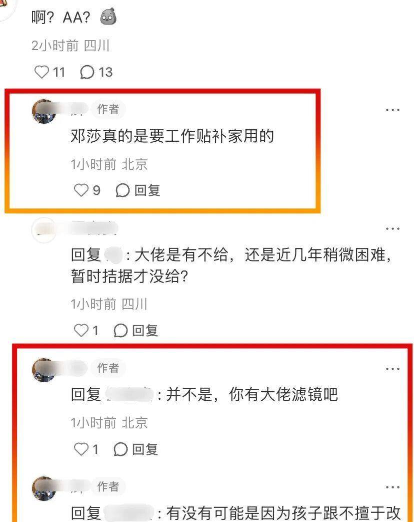Like the 邓莎 comment with 9 likes
The image size is (414, 522).
click(x=80, y=190)
